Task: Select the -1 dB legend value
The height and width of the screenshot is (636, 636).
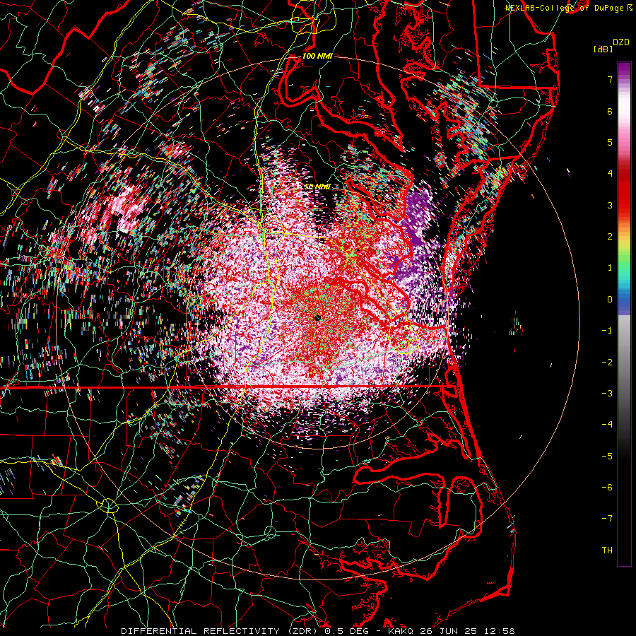Action: [607, 331]
